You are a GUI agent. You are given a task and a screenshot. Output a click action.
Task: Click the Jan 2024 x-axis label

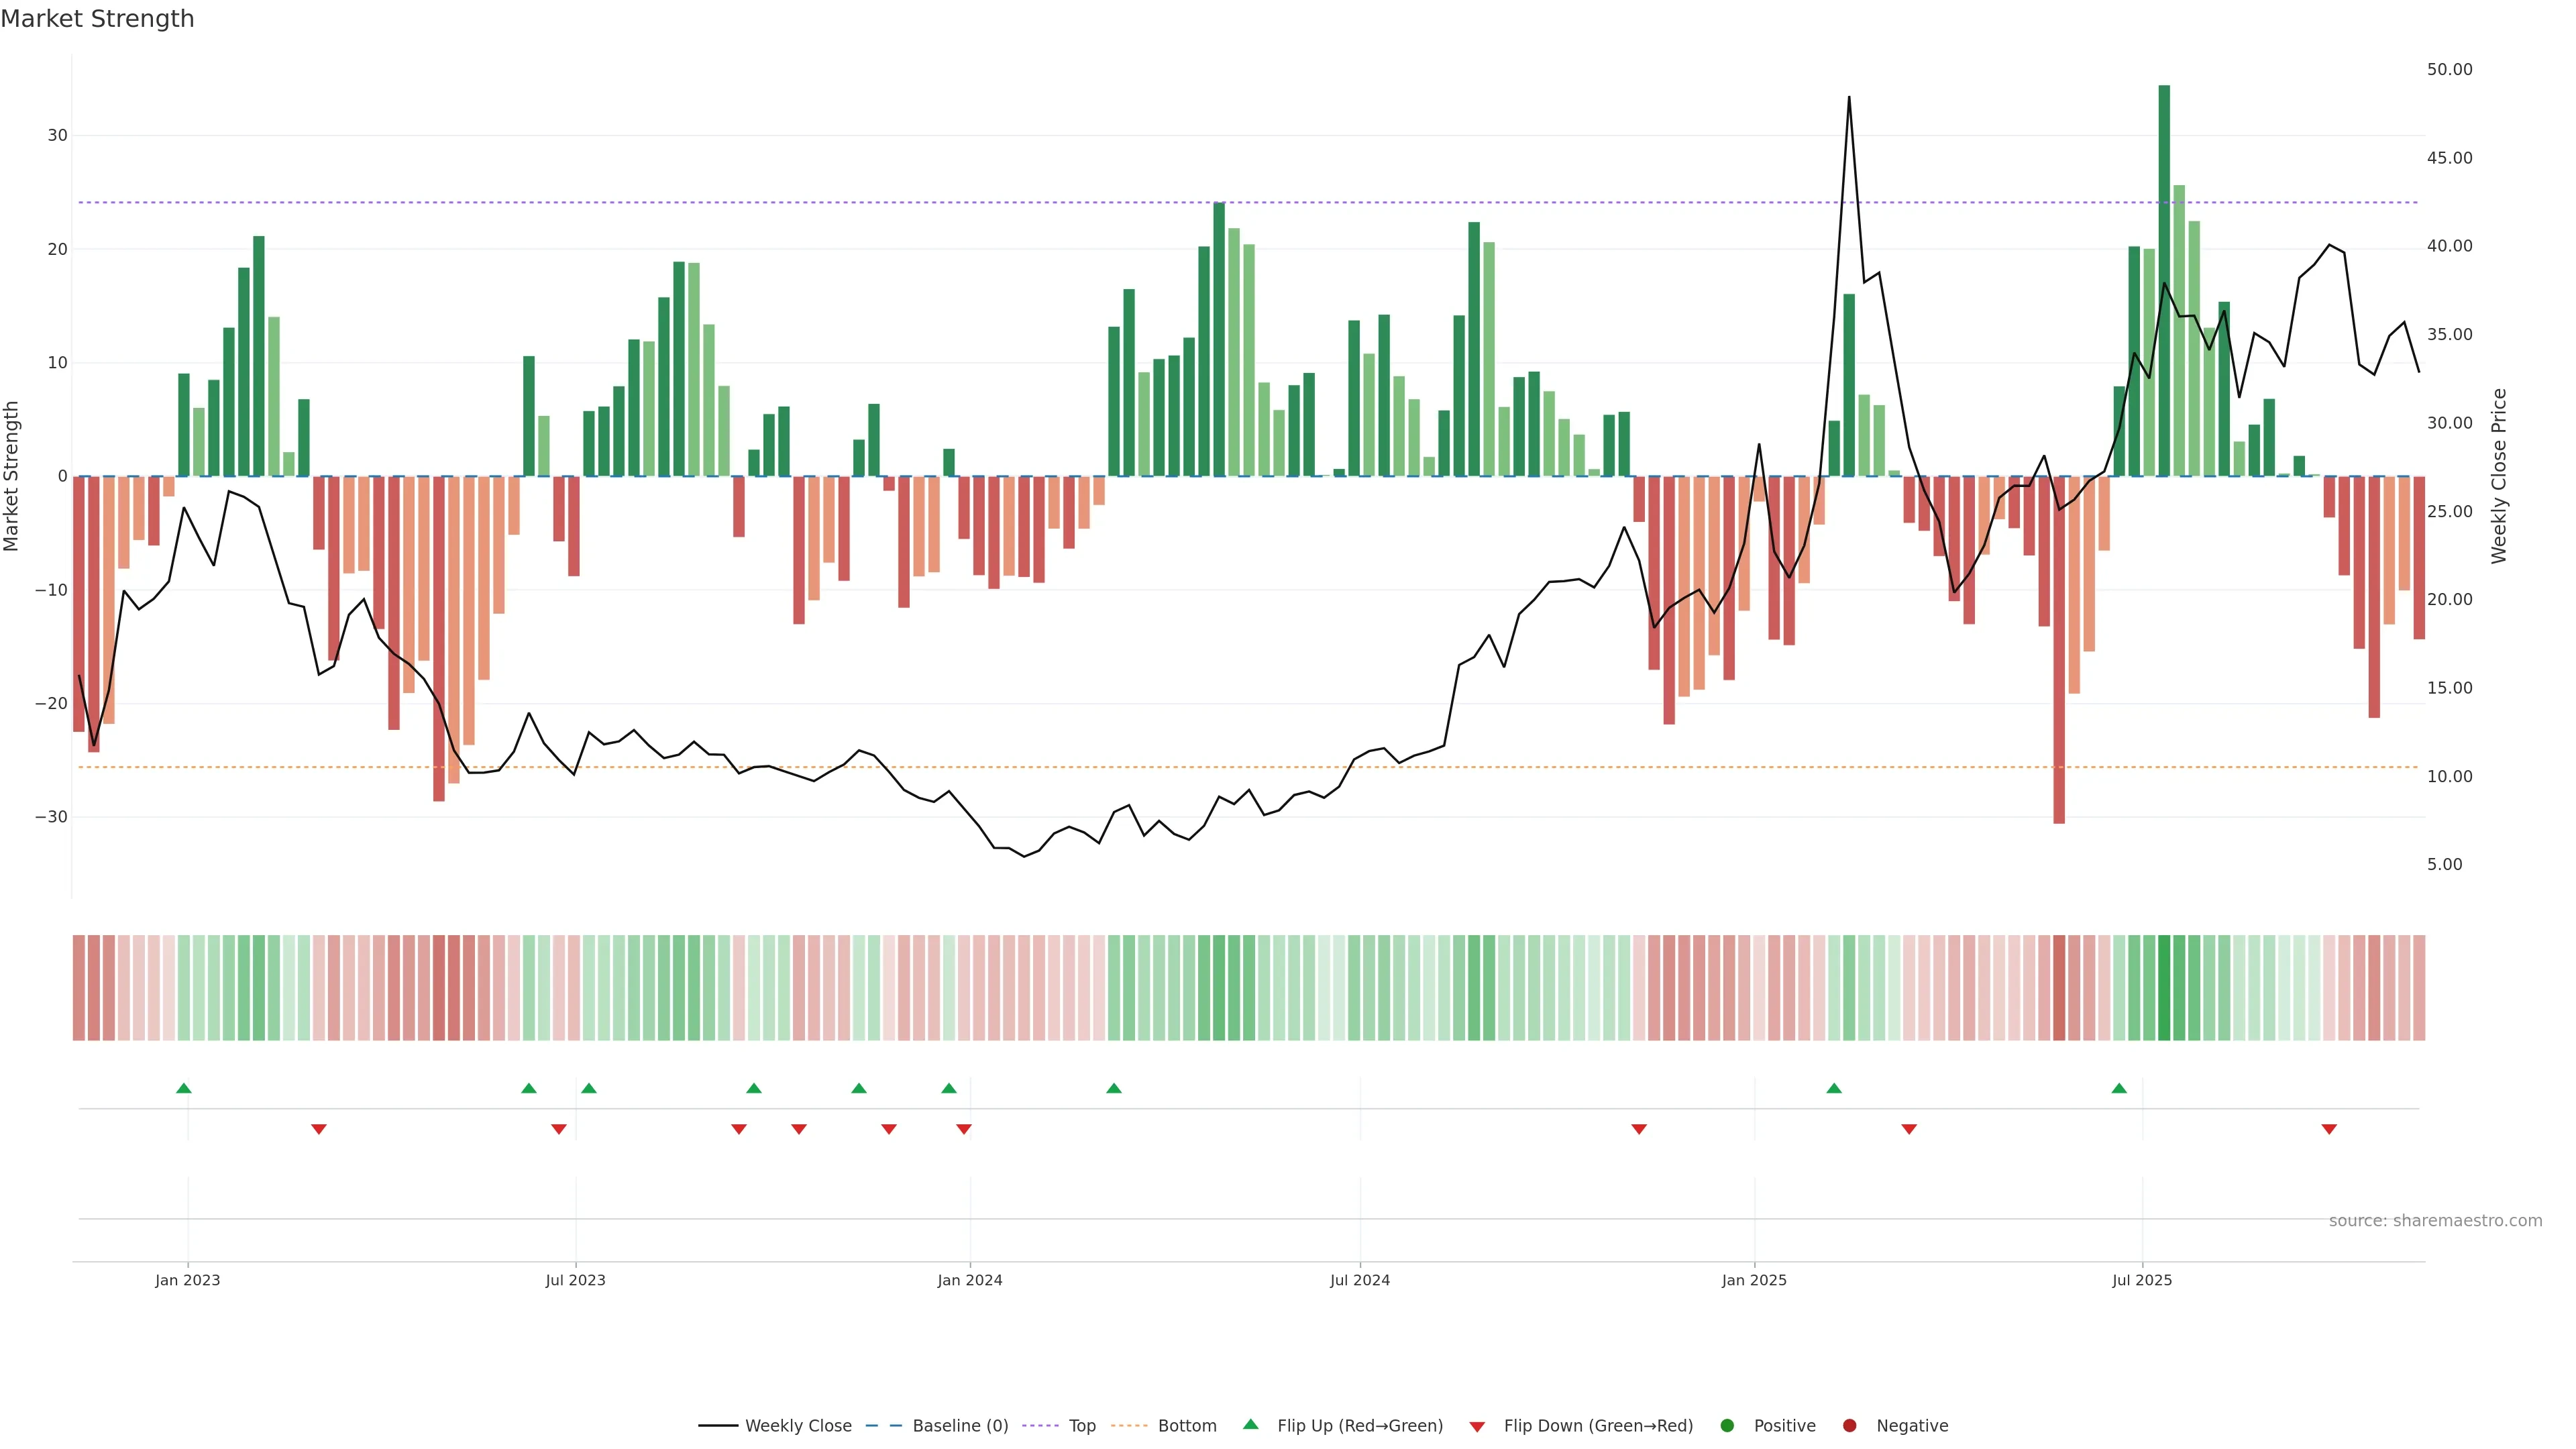pos(969,1280)
